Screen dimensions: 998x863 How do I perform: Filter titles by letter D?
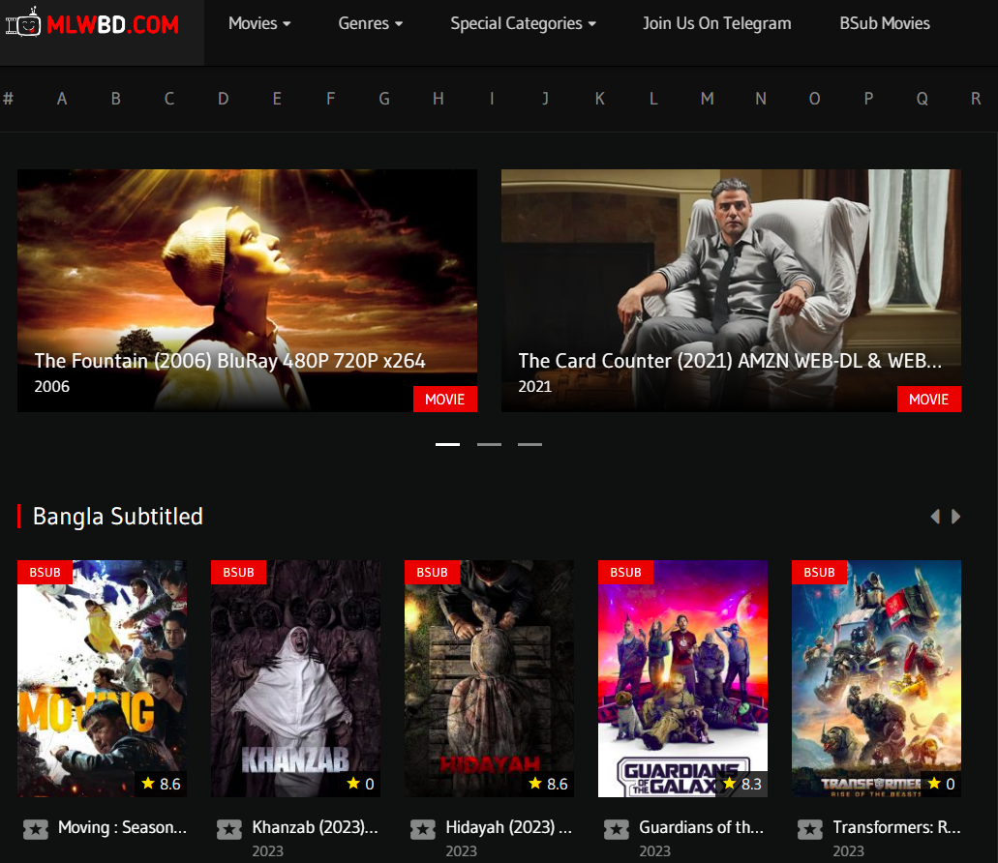click(x=224, y=99)
